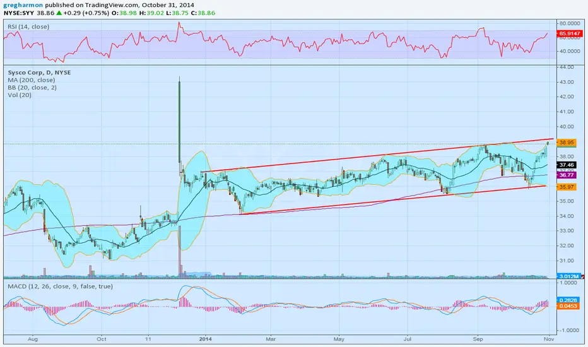This screenshot has width=588, height=347.
Task: Click the 31.00 price axis label
Action: 567,261
